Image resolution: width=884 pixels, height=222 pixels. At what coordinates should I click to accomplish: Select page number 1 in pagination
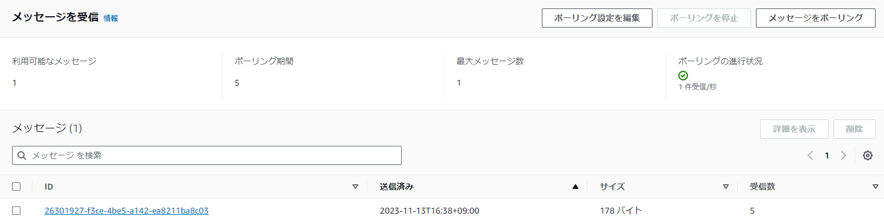click(827, 155)
